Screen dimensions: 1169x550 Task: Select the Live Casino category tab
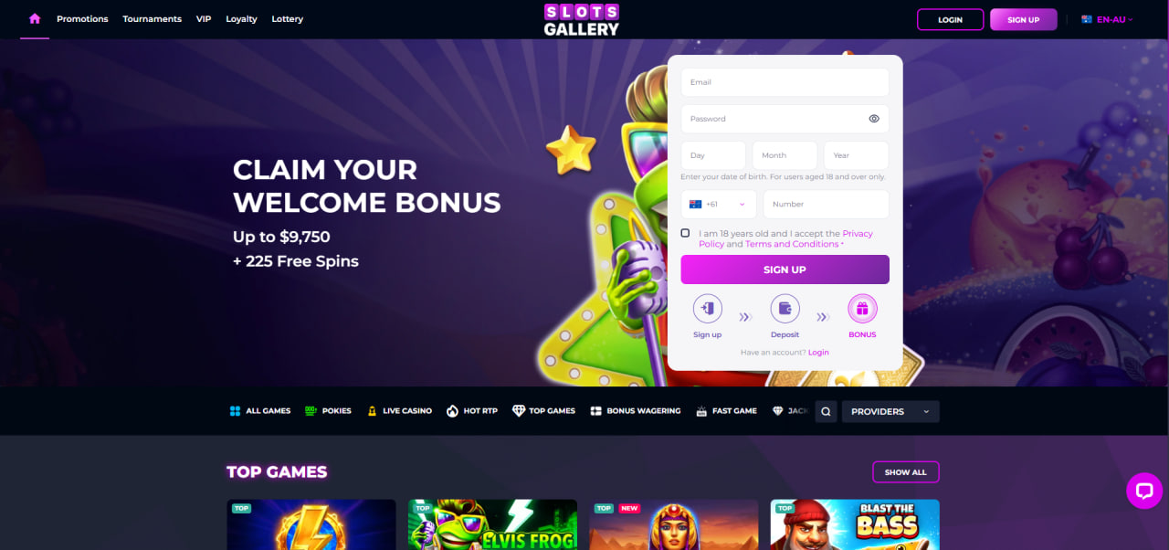point(399,411)
